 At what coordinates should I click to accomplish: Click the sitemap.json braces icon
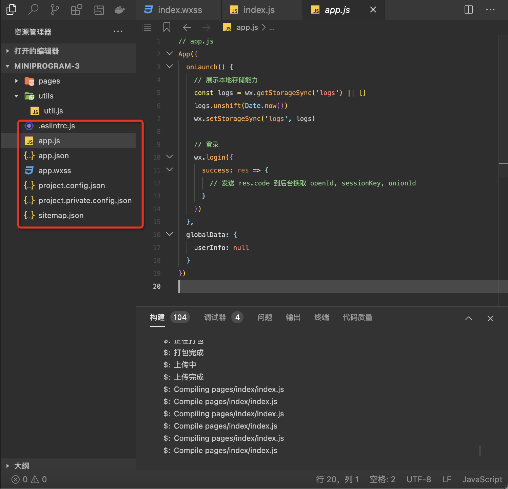[29, 216]
